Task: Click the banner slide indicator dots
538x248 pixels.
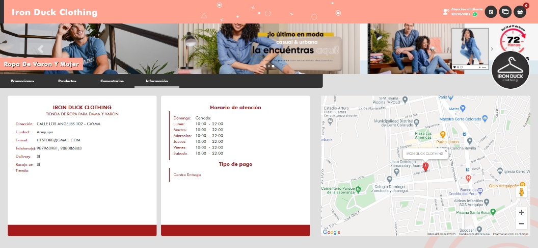Action: click(269, 66)
